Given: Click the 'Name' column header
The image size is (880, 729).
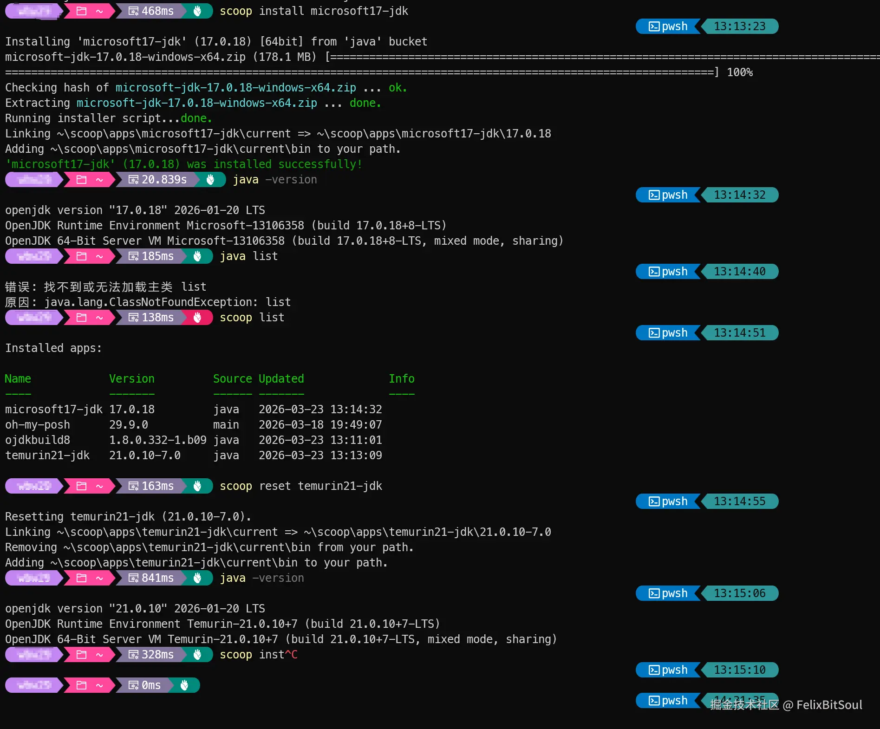Looking at the screenshot, I should (x=18, y=379).
